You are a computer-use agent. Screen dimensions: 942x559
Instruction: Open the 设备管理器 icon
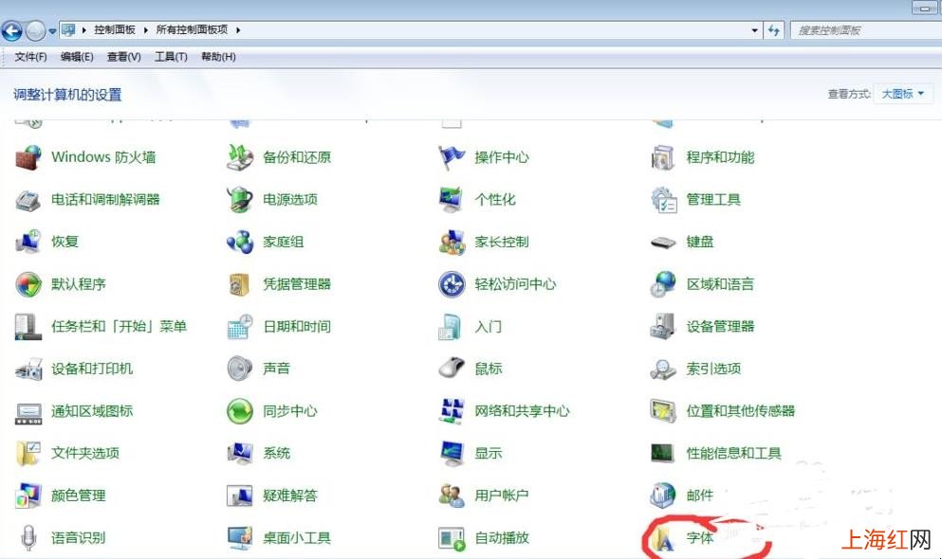coord(663,327)
